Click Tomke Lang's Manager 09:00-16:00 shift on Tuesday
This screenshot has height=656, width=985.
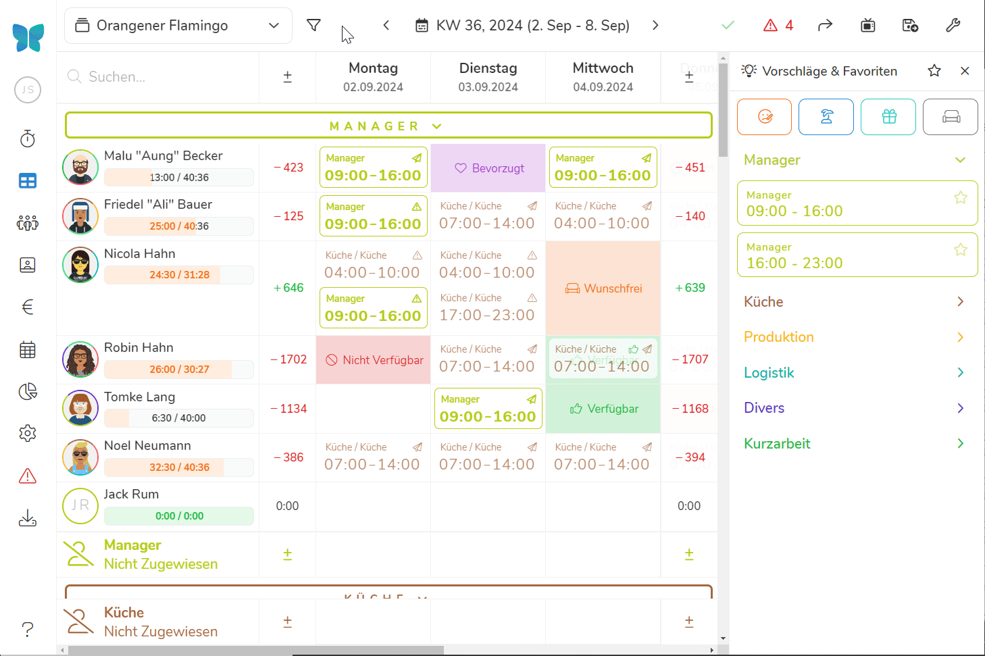488,409
